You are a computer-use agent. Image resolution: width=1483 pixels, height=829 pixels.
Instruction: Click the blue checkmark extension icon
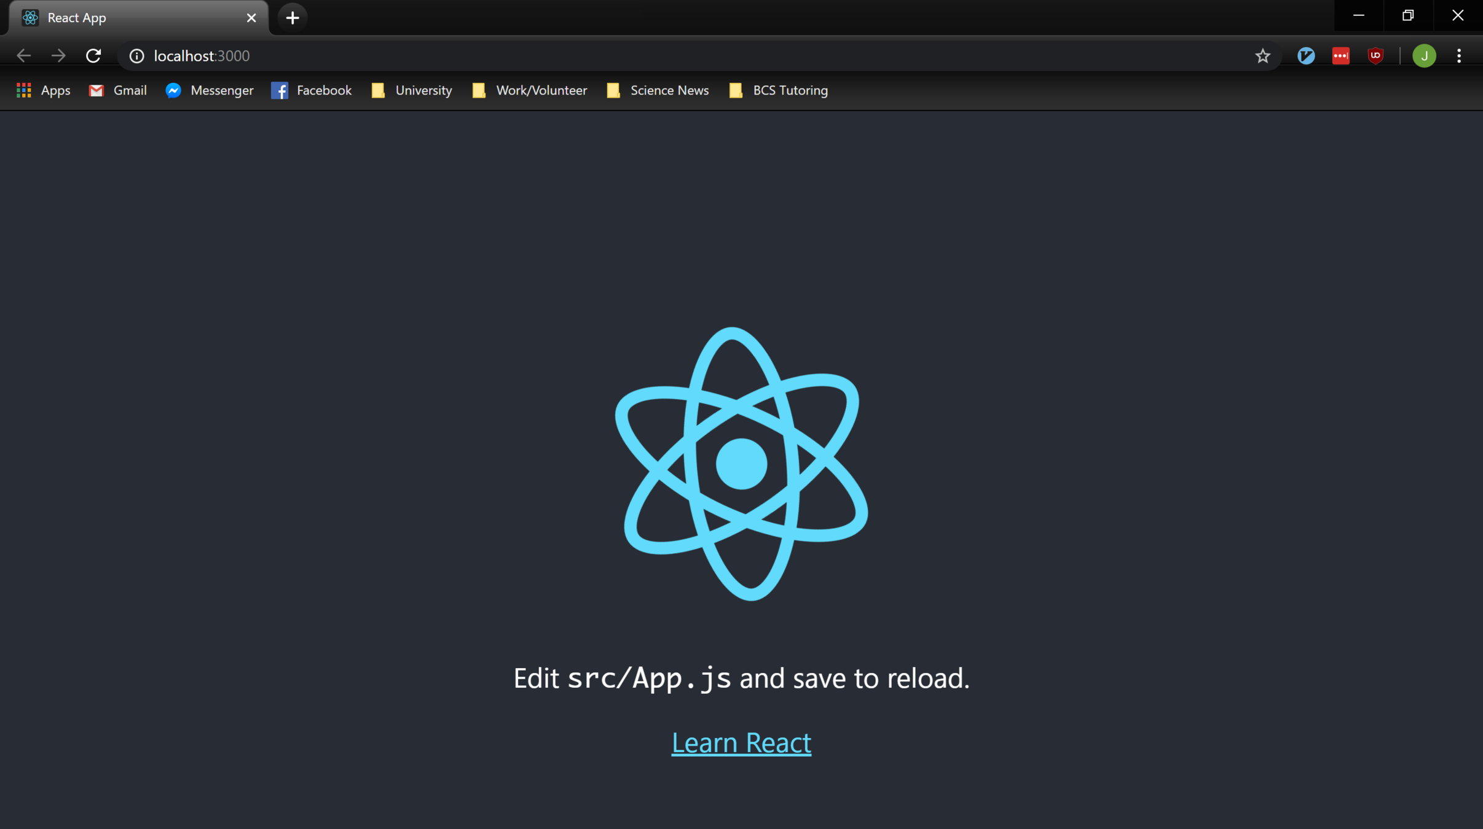[x=1305, y=56]
